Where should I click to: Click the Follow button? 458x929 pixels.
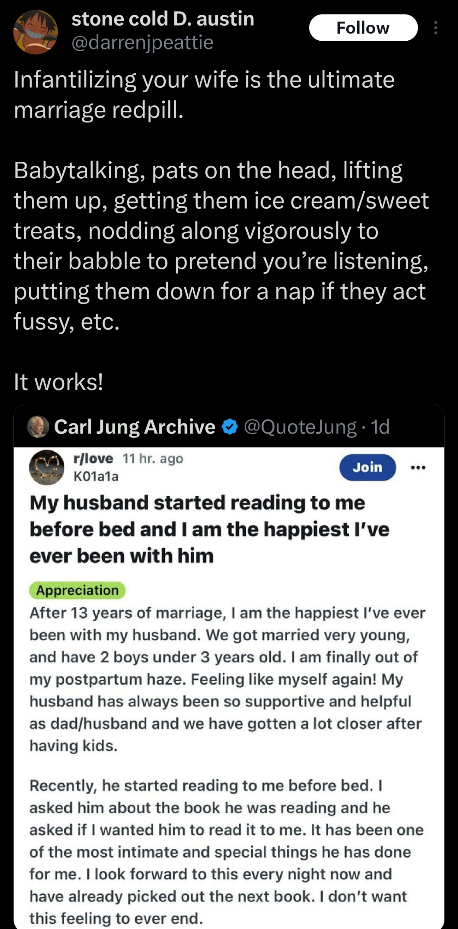363,28
